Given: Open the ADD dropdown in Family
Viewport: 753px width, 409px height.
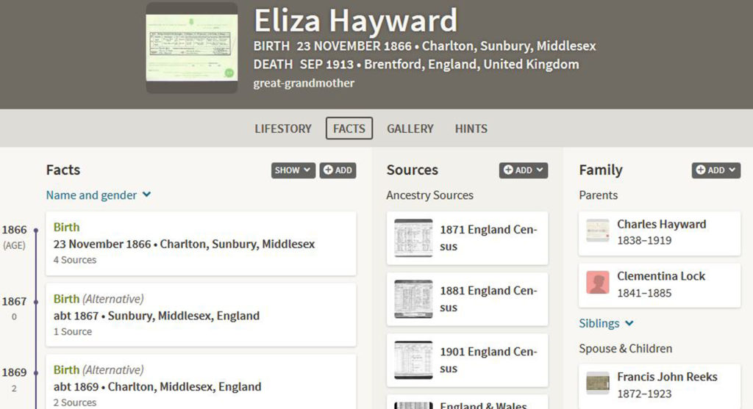Looking at the screenshot, I should [716, 170].
